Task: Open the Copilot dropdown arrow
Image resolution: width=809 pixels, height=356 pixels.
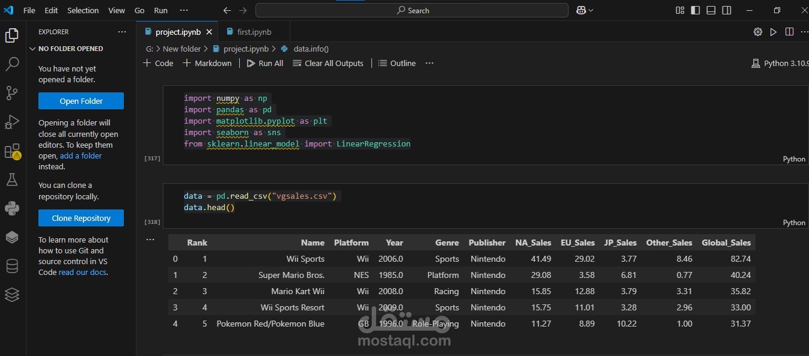Action: (591, 10)
